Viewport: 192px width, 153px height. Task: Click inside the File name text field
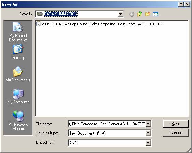[x=107, y=124]
